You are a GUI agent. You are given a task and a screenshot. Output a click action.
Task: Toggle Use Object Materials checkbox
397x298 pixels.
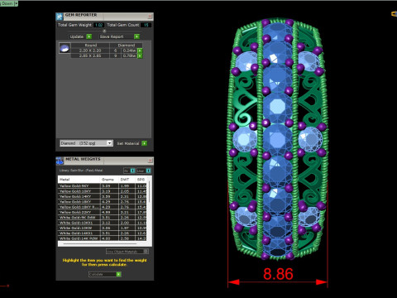pyautogui.click(x=146, y=252)
